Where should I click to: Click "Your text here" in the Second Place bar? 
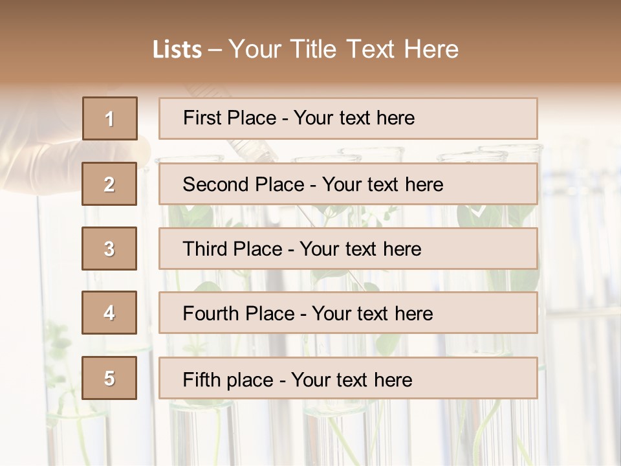[x=382, y=184]
